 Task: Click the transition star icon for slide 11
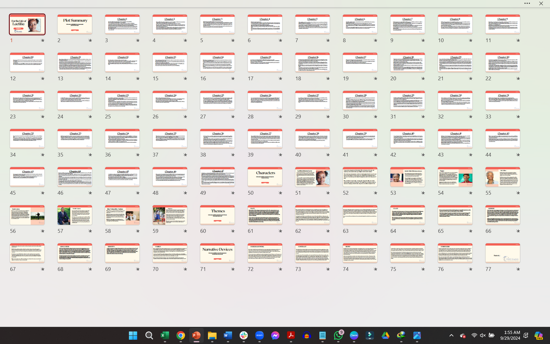(518, 40)
